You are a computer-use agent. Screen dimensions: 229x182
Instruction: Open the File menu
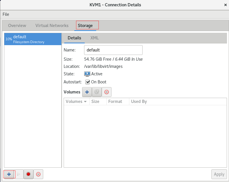(6, 14)
